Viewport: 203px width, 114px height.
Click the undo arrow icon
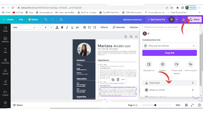(x=46, y=19)
